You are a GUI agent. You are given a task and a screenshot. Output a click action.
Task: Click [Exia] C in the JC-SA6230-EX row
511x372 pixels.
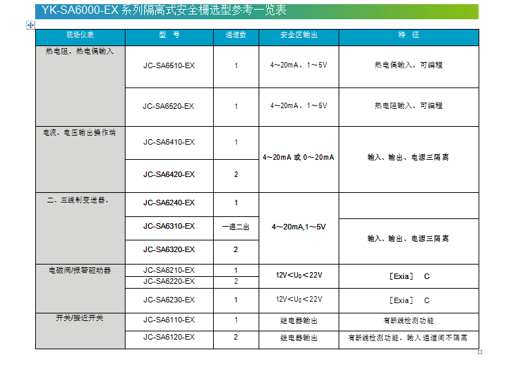point(409,300)
